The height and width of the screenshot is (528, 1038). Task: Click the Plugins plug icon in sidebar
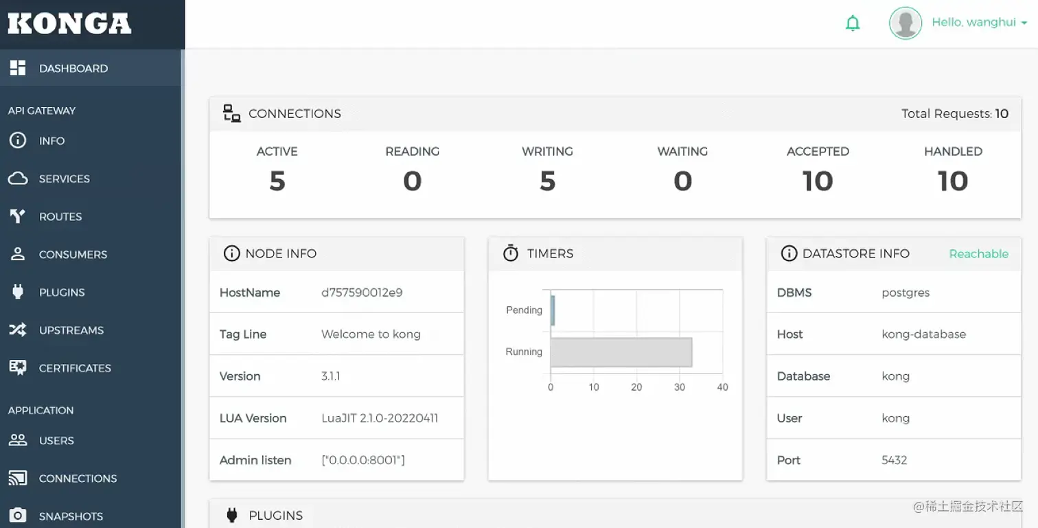(18, 292)
